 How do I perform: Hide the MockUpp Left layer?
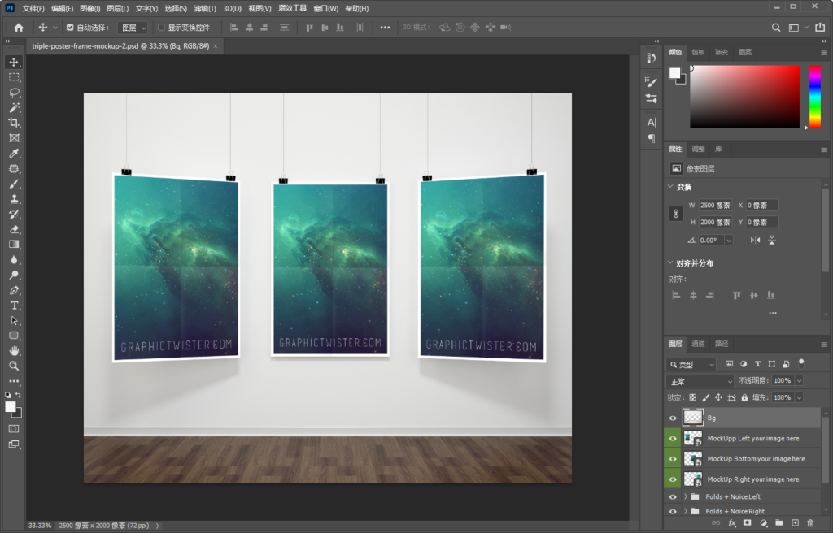(x=673, y=439)
